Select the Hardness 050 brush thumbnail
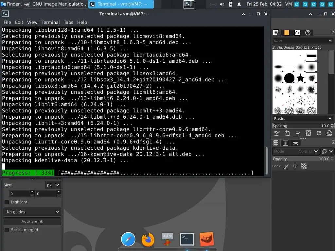Viewport: 335px width, 251px height. (x=311, y=67)
